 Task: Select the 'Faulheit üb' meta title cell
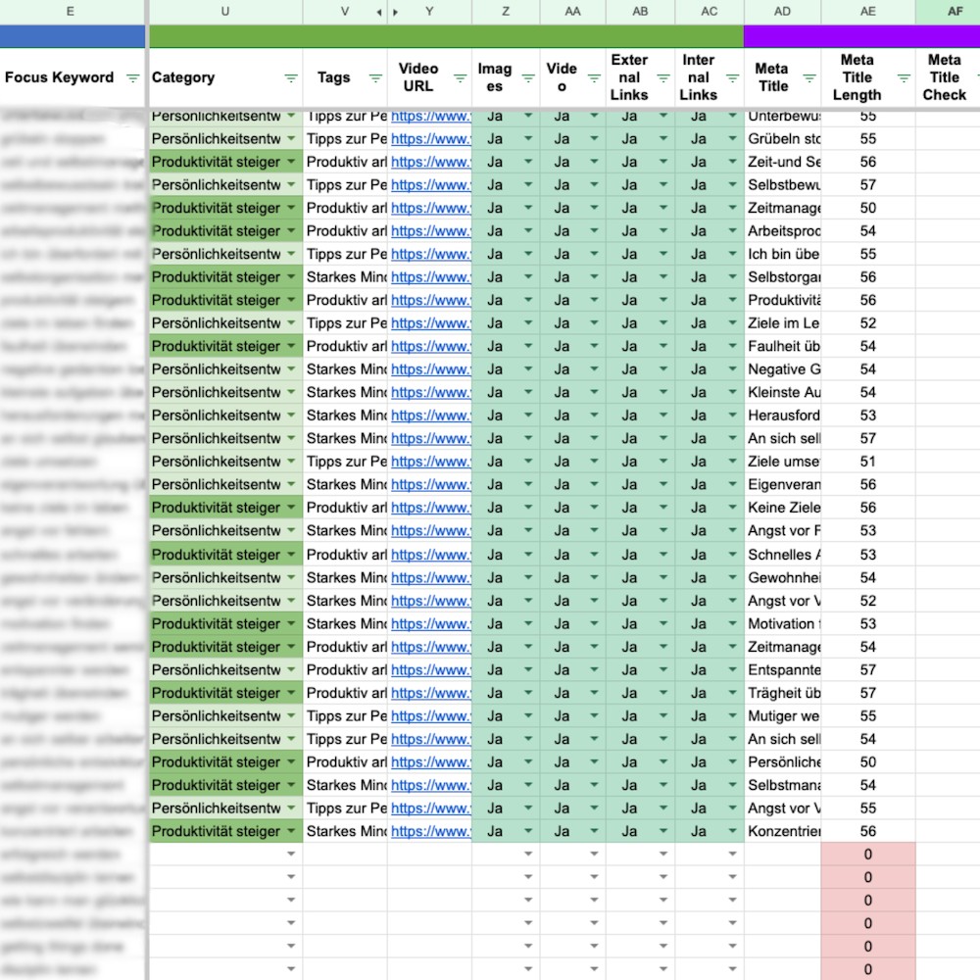782,346
